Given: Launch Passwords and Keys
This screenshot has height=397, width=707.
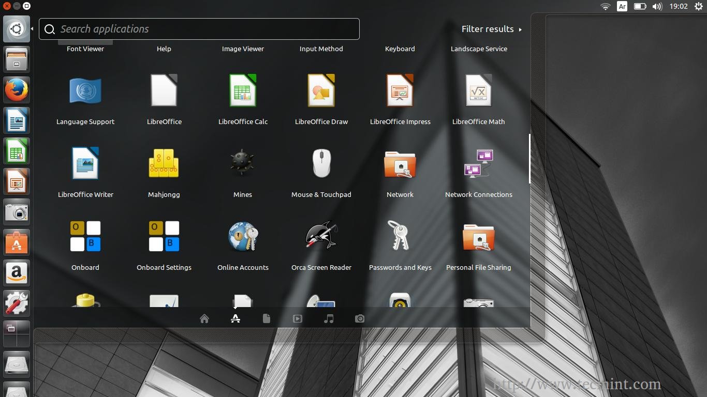Looking at the screenshot, I should click(400, 237).
